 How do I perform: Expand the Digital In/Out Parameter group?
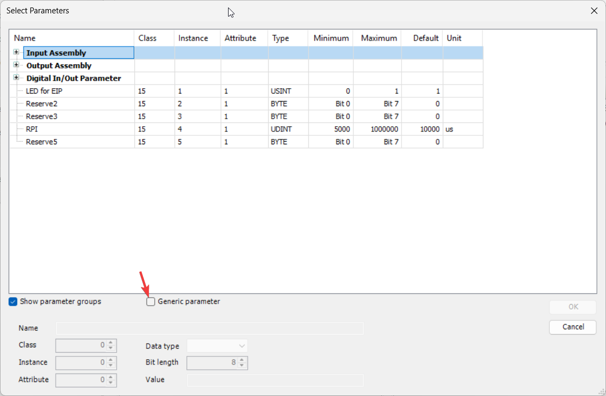tap(16, 78)
